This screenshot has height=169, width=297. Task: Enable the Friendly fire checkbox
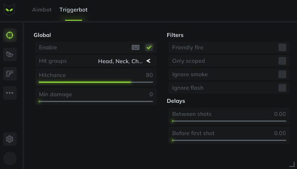(282, 47)
